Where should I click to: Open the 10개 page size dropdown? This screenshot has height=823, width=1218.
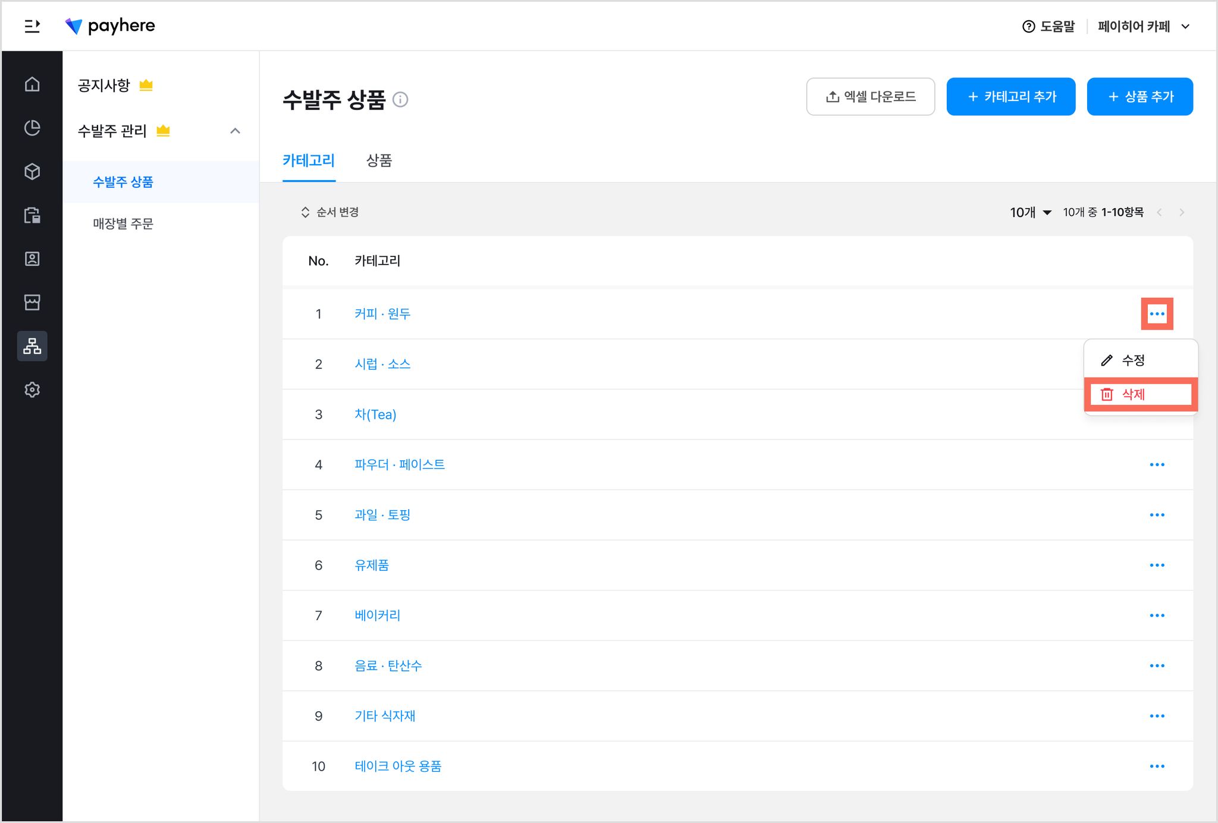coord(1031,212)
